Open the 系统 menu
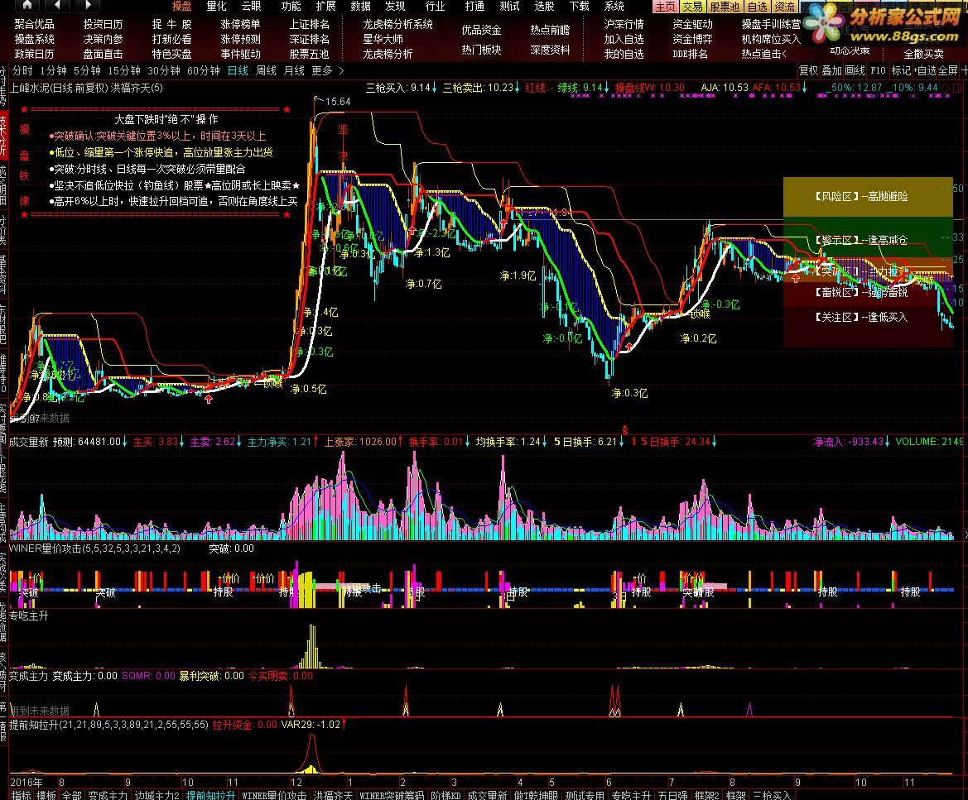This screenshot has height=800, width=968. click(x=614, y=6)
